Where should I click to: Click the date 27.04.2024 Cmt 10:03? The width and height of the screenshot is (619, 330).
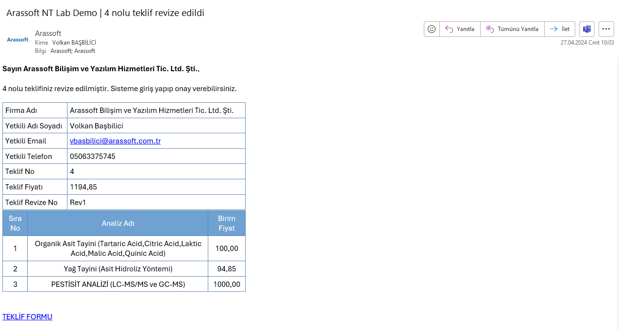tap(587, 43)
